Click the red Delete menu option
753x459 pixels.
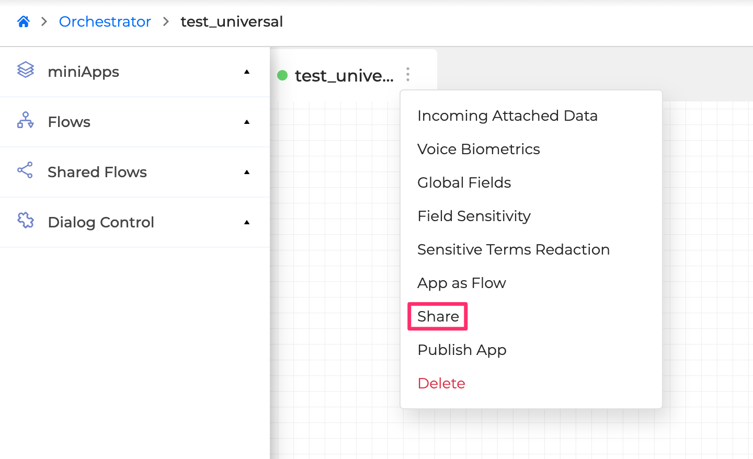pos(441,383)
